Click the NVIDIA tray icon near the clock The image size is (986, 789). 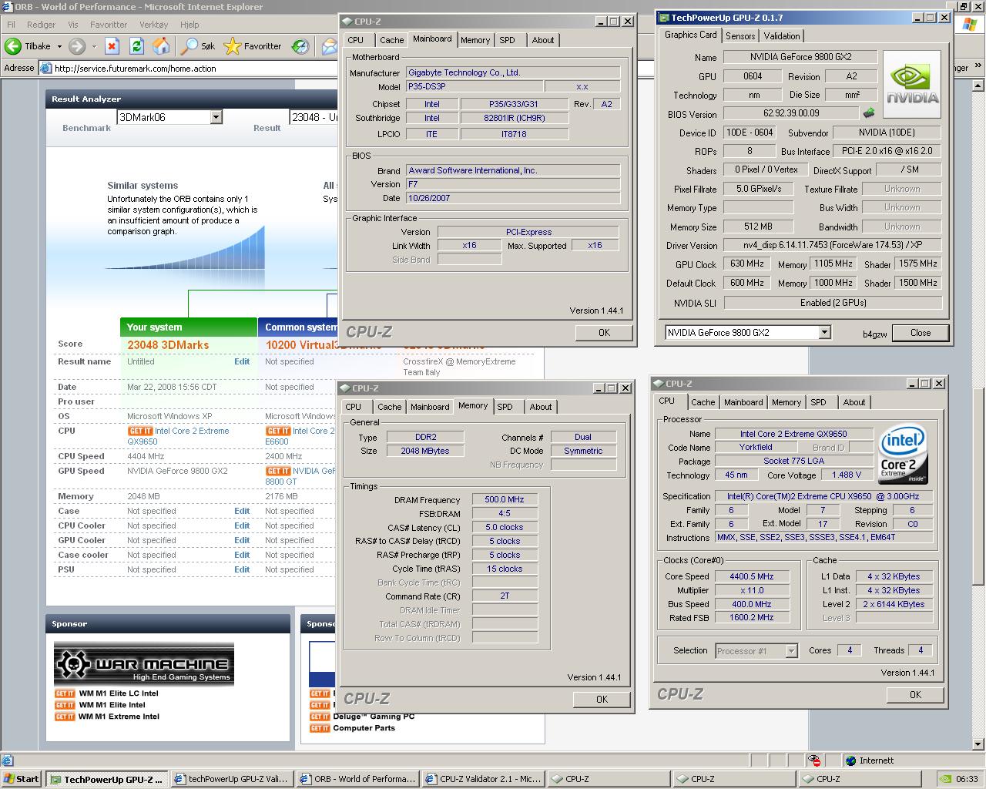[x=946, y=779]
